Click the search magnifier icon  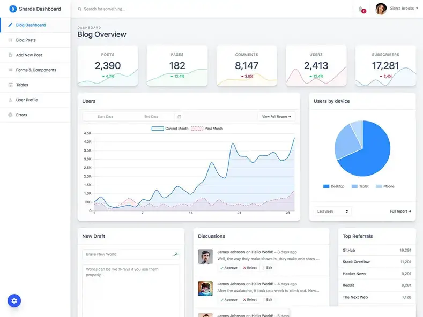pyautogui.click(x=80, y=9)
